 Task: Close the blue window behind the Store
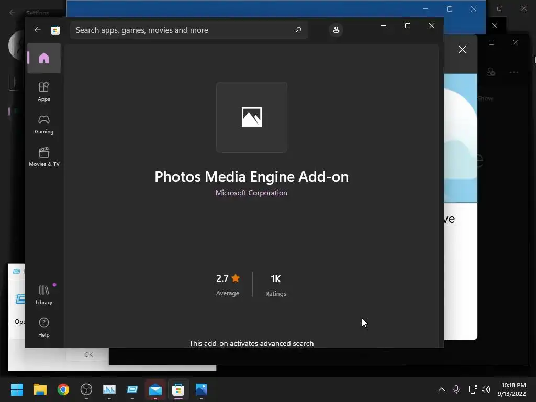tap(473, 9)
